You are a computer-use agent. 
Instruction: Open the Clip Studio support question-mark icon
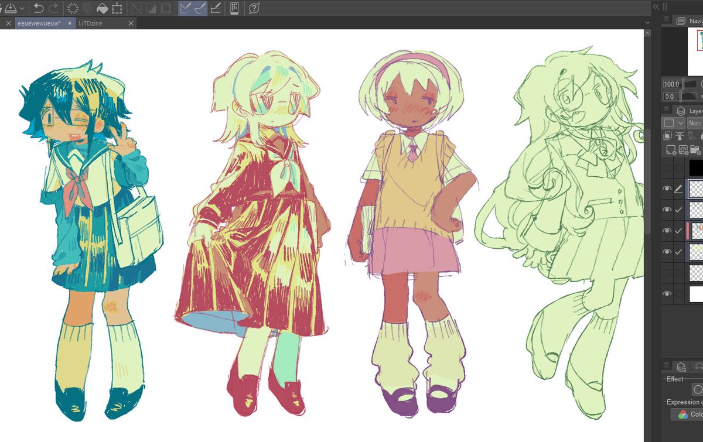point(254,8)
